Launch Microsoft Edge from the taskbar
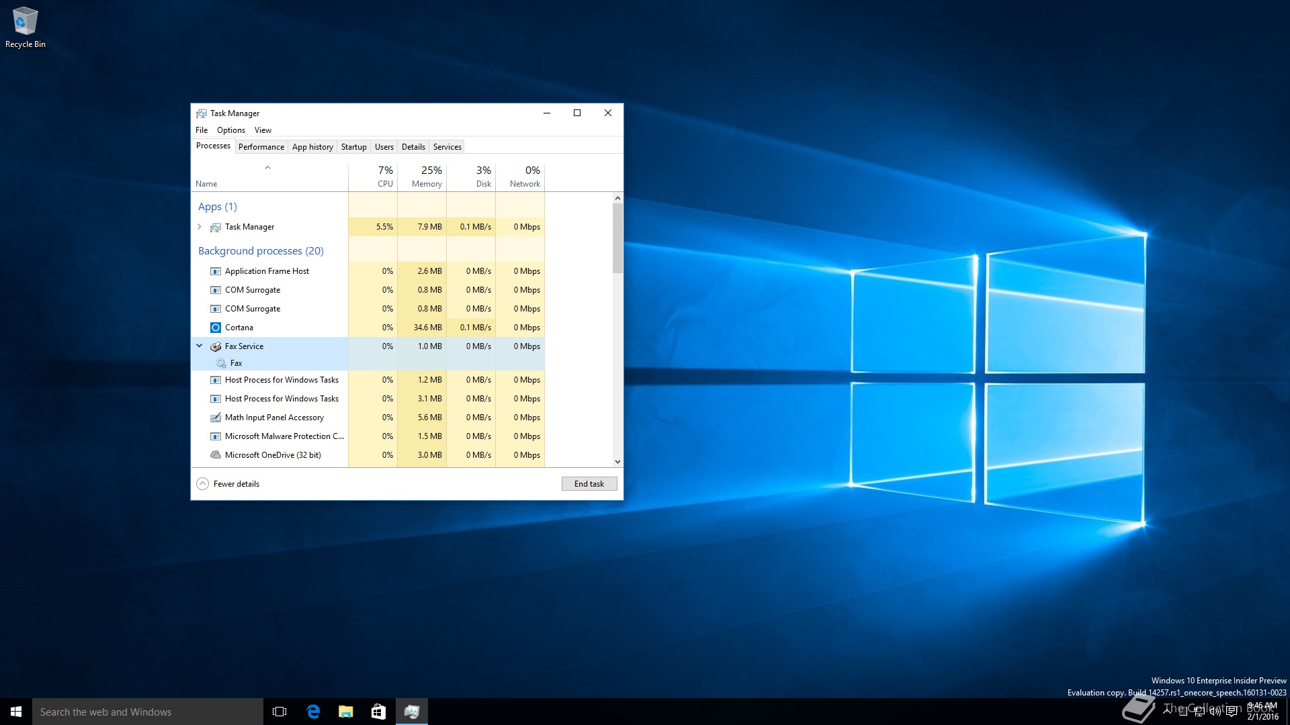Screen dimensions: 1290x725 (313, 712)
